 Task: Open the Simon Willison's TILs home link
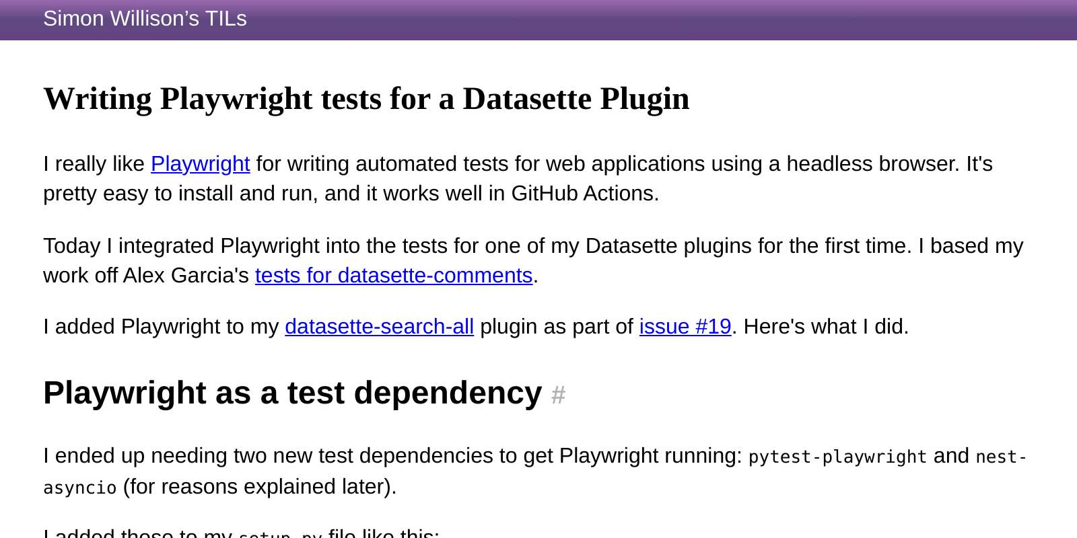(145, 19)
